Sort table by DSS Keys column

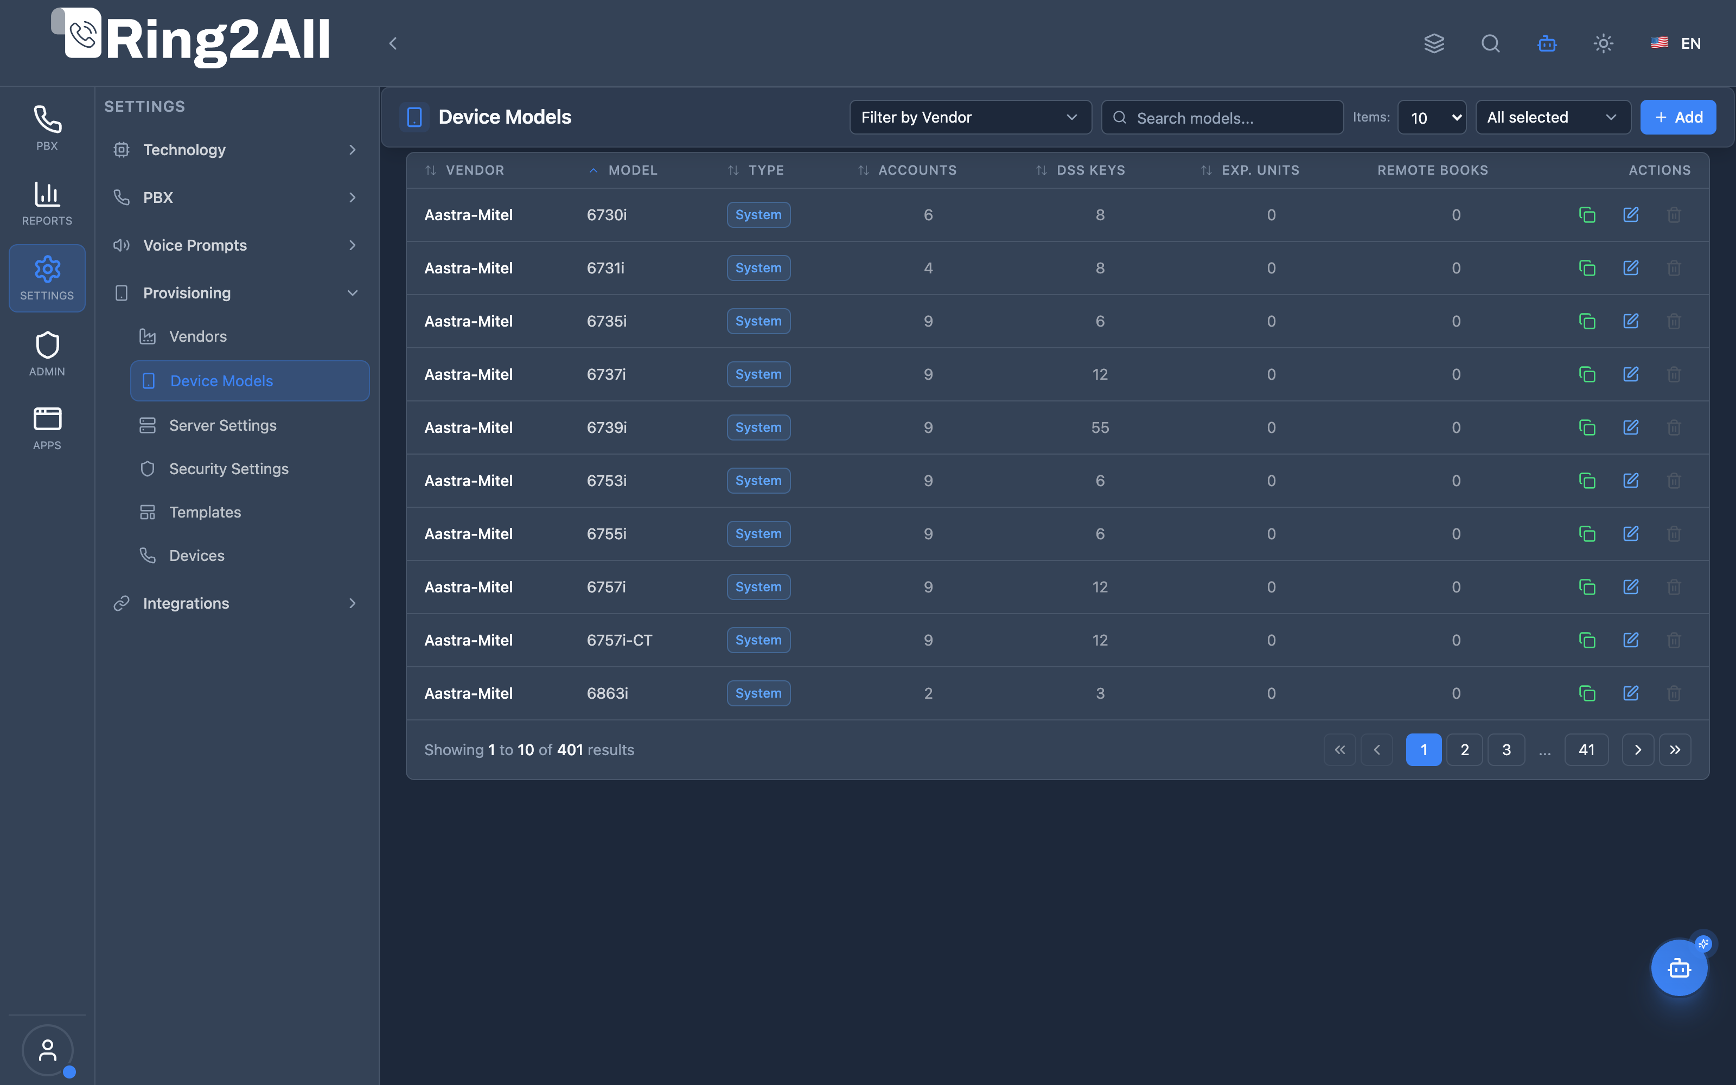click(1080, 170)
